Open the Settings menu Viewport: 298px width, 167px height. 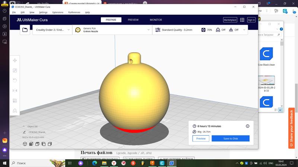(43, 12)
